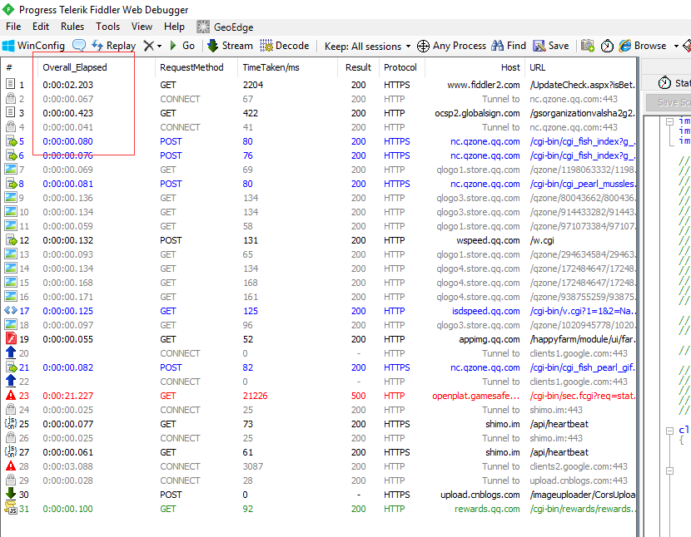This screenshot has height=537, width=691.
Task: Select session 17 HTML brackets icon
Action: click(11, 310)
